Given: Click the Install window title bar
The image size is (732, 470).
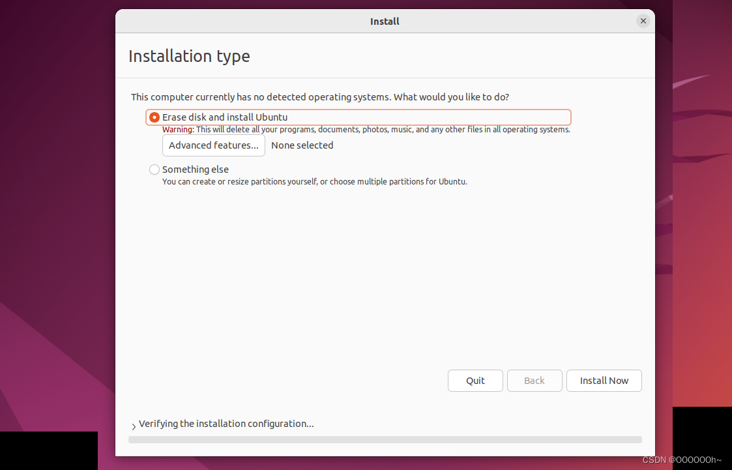Looking at the screenshot, I should (x=385, y=21).
